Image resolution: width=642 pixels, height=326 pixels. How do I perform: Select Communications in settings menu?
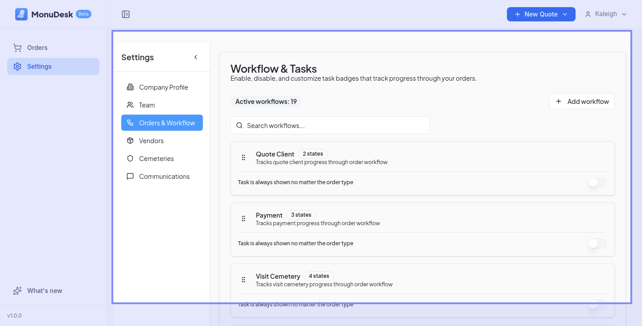(164, 177)
